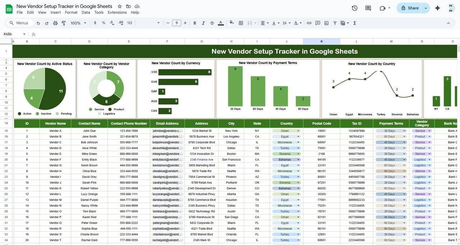Increase font size with plus
This screenshot has height=245, width=460.
click(x=185, y=23)
